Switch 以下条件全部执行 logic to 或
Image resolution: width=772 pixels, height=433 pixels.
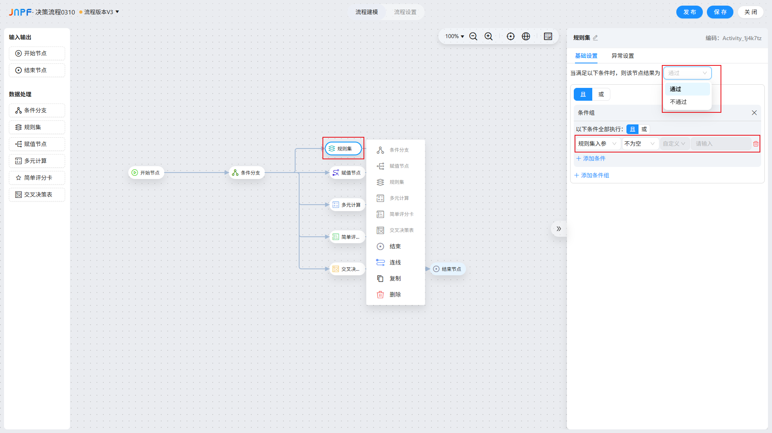[644, 129]
